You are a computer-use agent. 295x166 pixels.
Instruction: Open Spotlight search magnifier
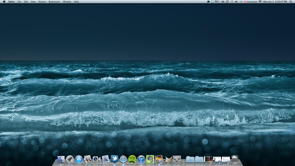click(x=291, y=2)
